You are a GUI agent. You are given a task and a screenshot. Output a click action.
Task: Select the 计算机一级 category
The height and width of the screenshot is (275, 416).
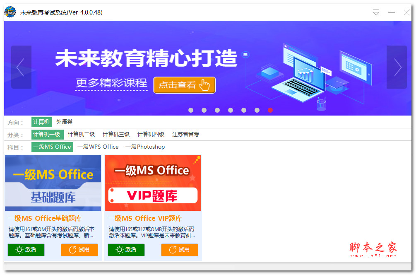pyautogui.click(x=47, y=135)
